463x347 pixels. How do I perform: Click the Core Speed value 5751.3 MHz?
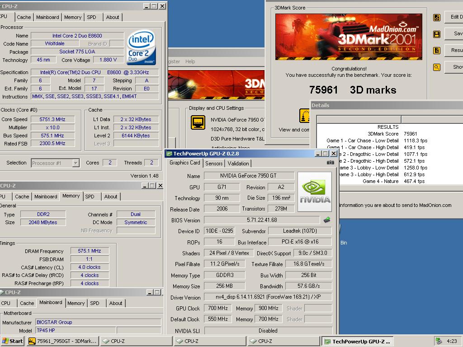52,119
